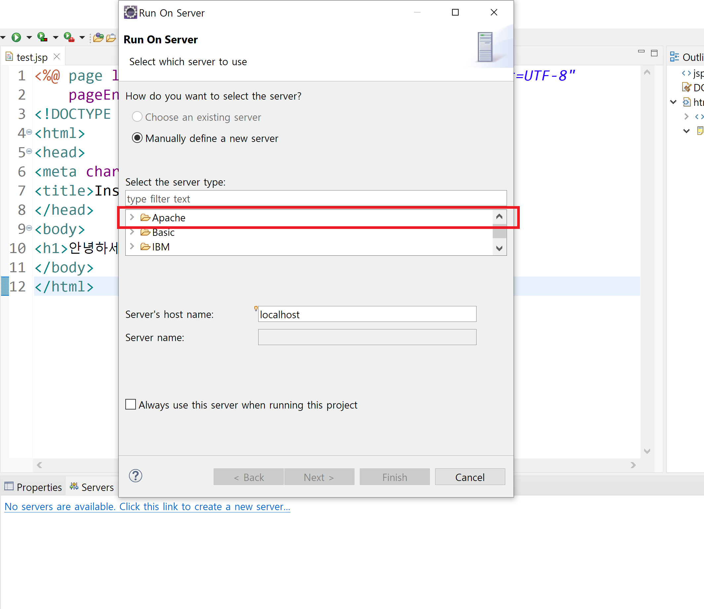Close the test.jsp editor tab
This screenshot has height=609, width=704.
tap(57, 57)
